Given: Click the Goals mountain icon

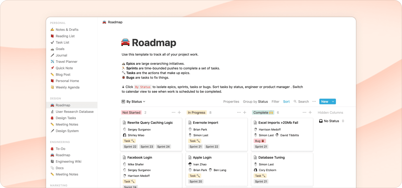Looking at the screenshot, I should click(x=52, y=49).
